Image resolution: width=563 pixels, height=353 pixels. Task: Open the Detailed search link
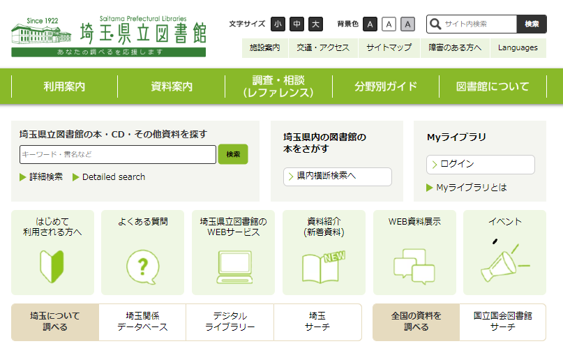tap(114, 177)
